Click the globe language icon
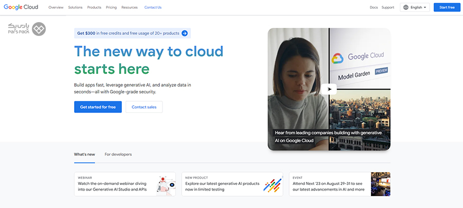 [x=406, y=7]
